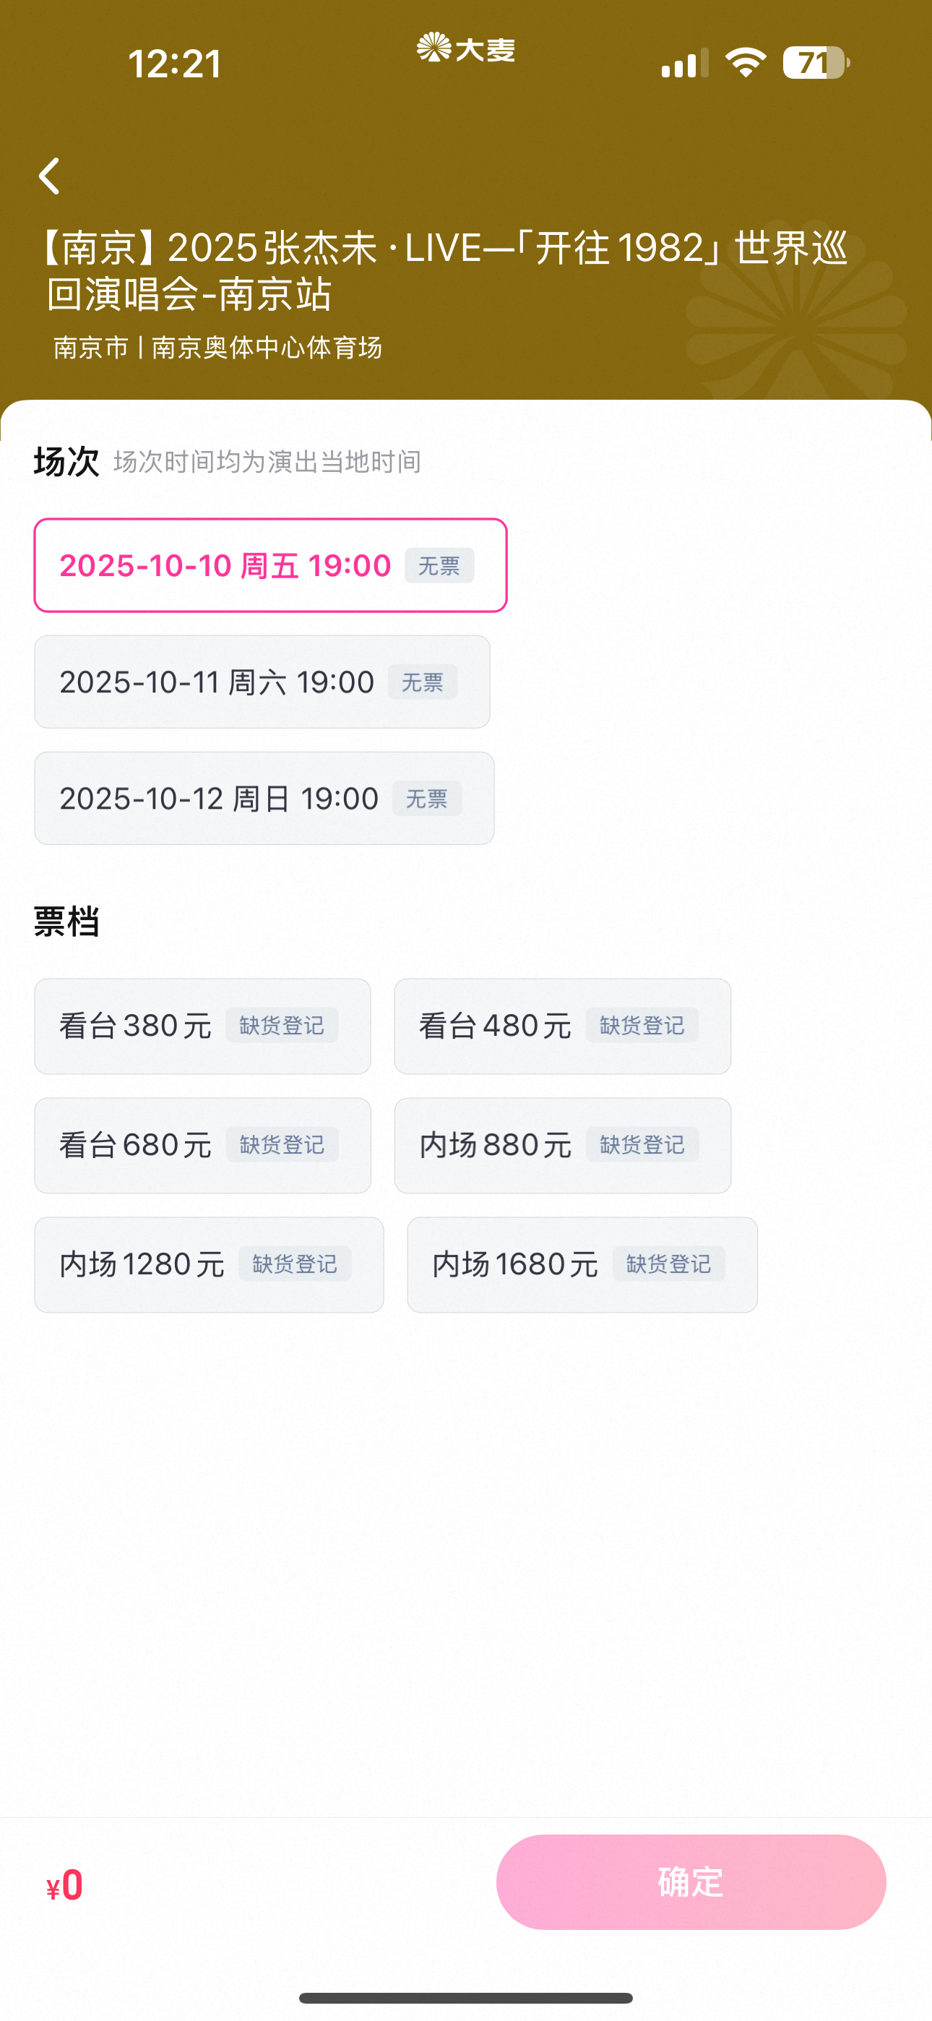Screen dimensions: 932x2021
Task: Tap 缺货登记 badge on 内场1680元
Action: (x=668, y=1264)
